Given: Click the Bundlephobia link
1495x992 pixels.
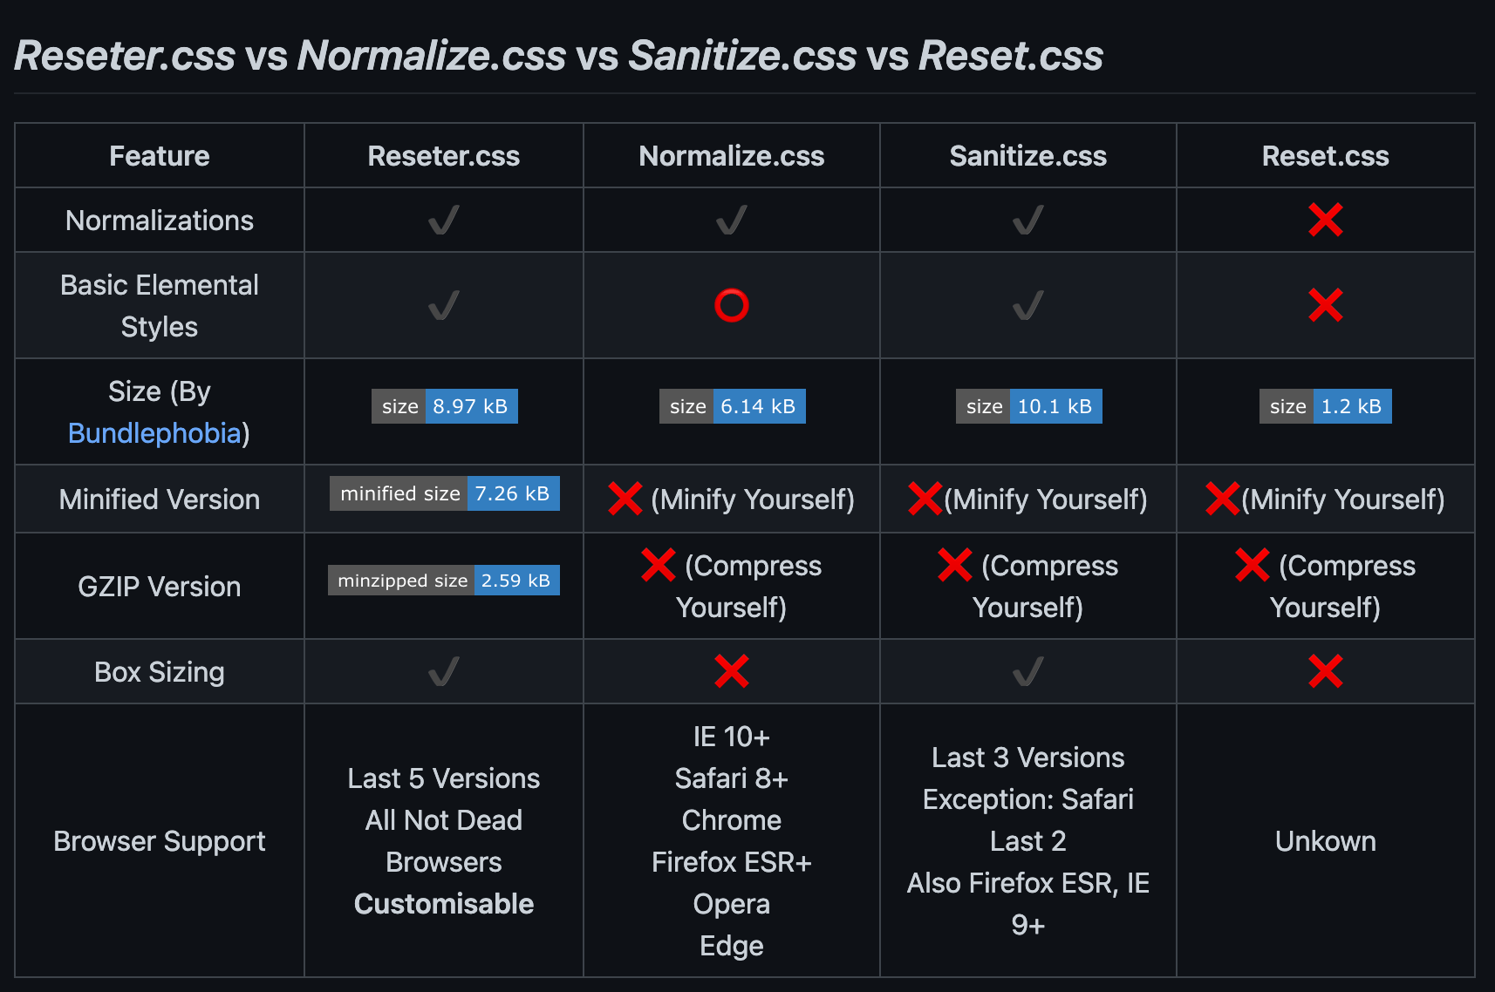Looking at the screenshot, I should pos(154,433).
